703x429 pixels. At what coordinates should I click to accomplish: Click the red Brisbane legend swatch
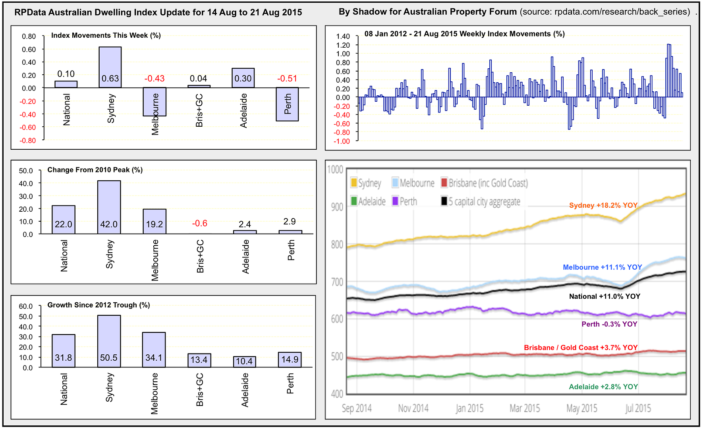pos(444,183)
